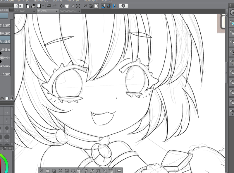Click Invert Selected Area in selection launcher

(54, 171)
